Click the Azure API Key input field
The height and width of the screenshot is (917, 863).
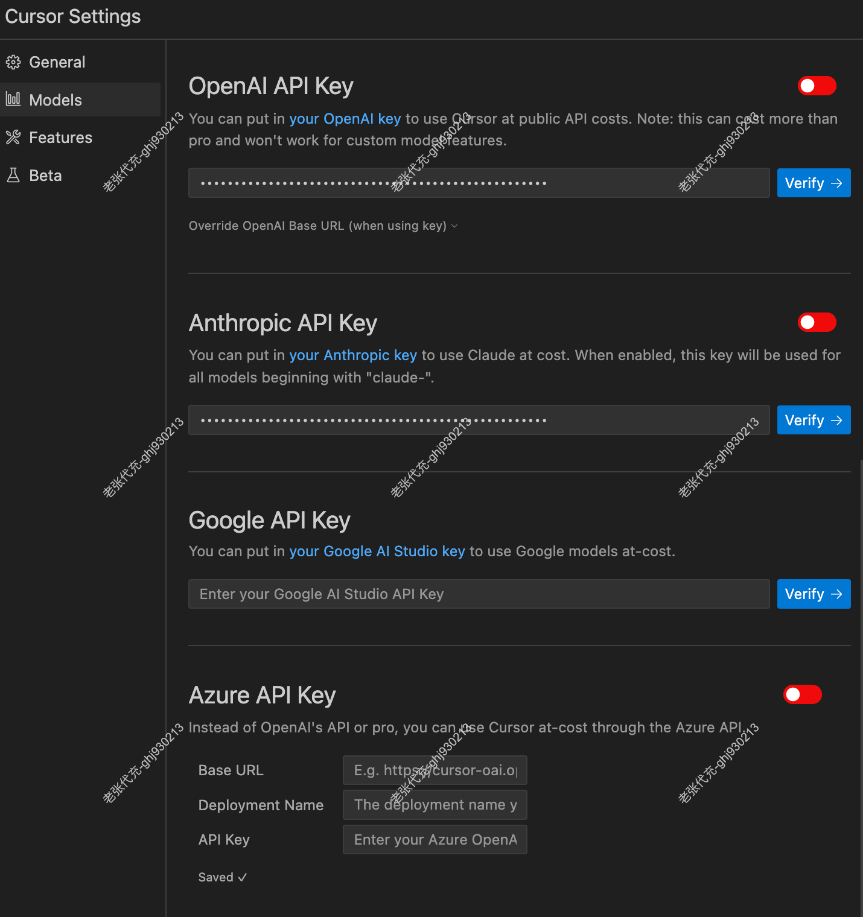pos(435,840)
